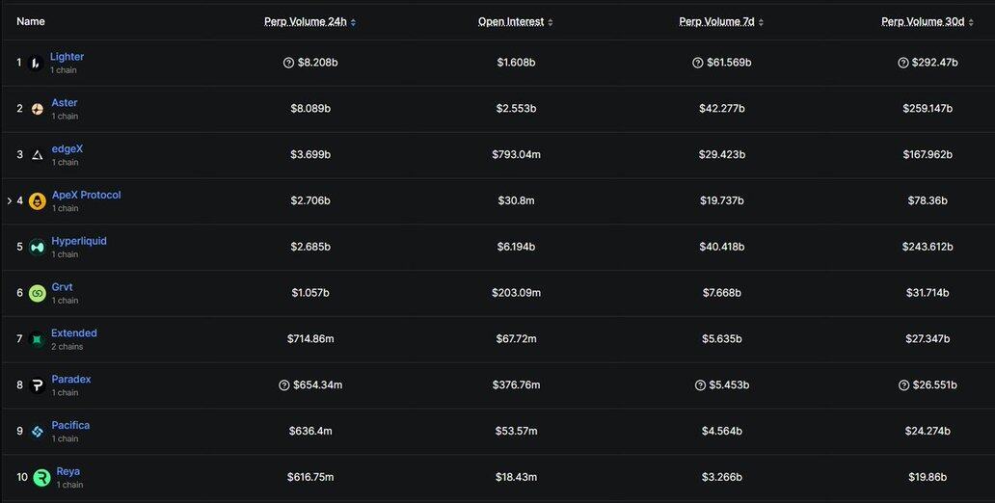The height and width of the screenshot is (503, 995).
Task: Click help icon beside Paradex 7d volume
Action: 698,385
